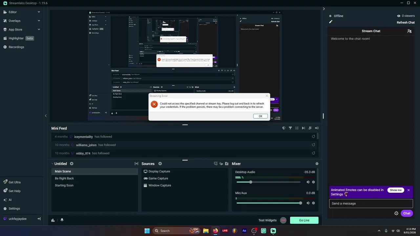Open chat users list icon
420x236 pixels.
409,31
